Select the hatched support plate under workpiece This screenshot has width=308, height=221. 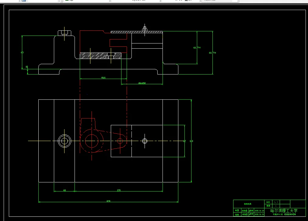point(100,56)
